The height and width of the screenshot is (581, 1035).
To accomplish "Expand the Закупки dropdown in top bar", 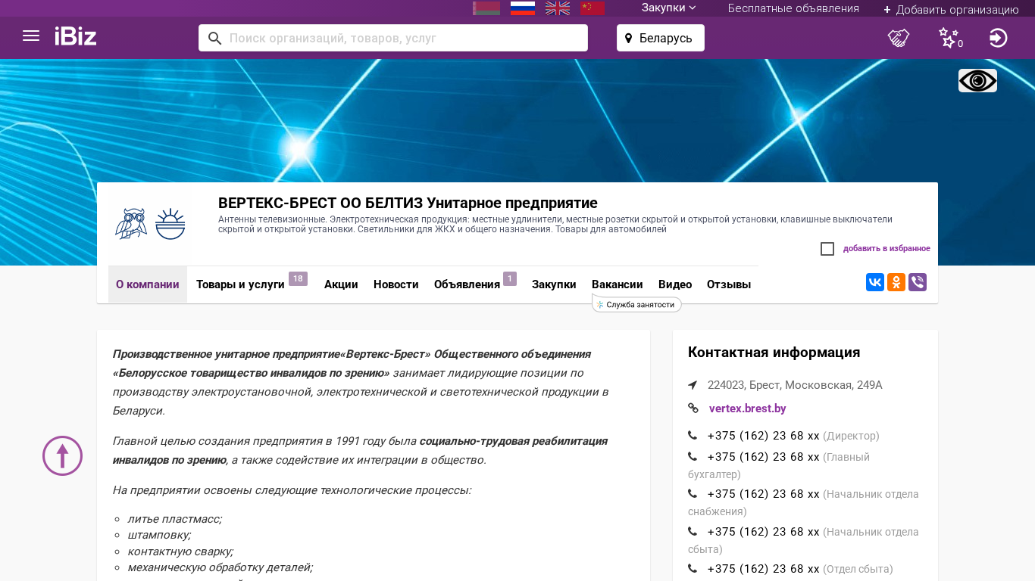I will coord(669,8).
